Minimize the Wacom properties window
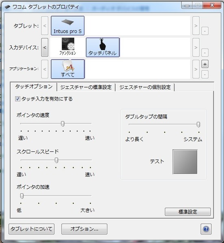The height and width of the screenshot is (243, 224). (187, 5)
